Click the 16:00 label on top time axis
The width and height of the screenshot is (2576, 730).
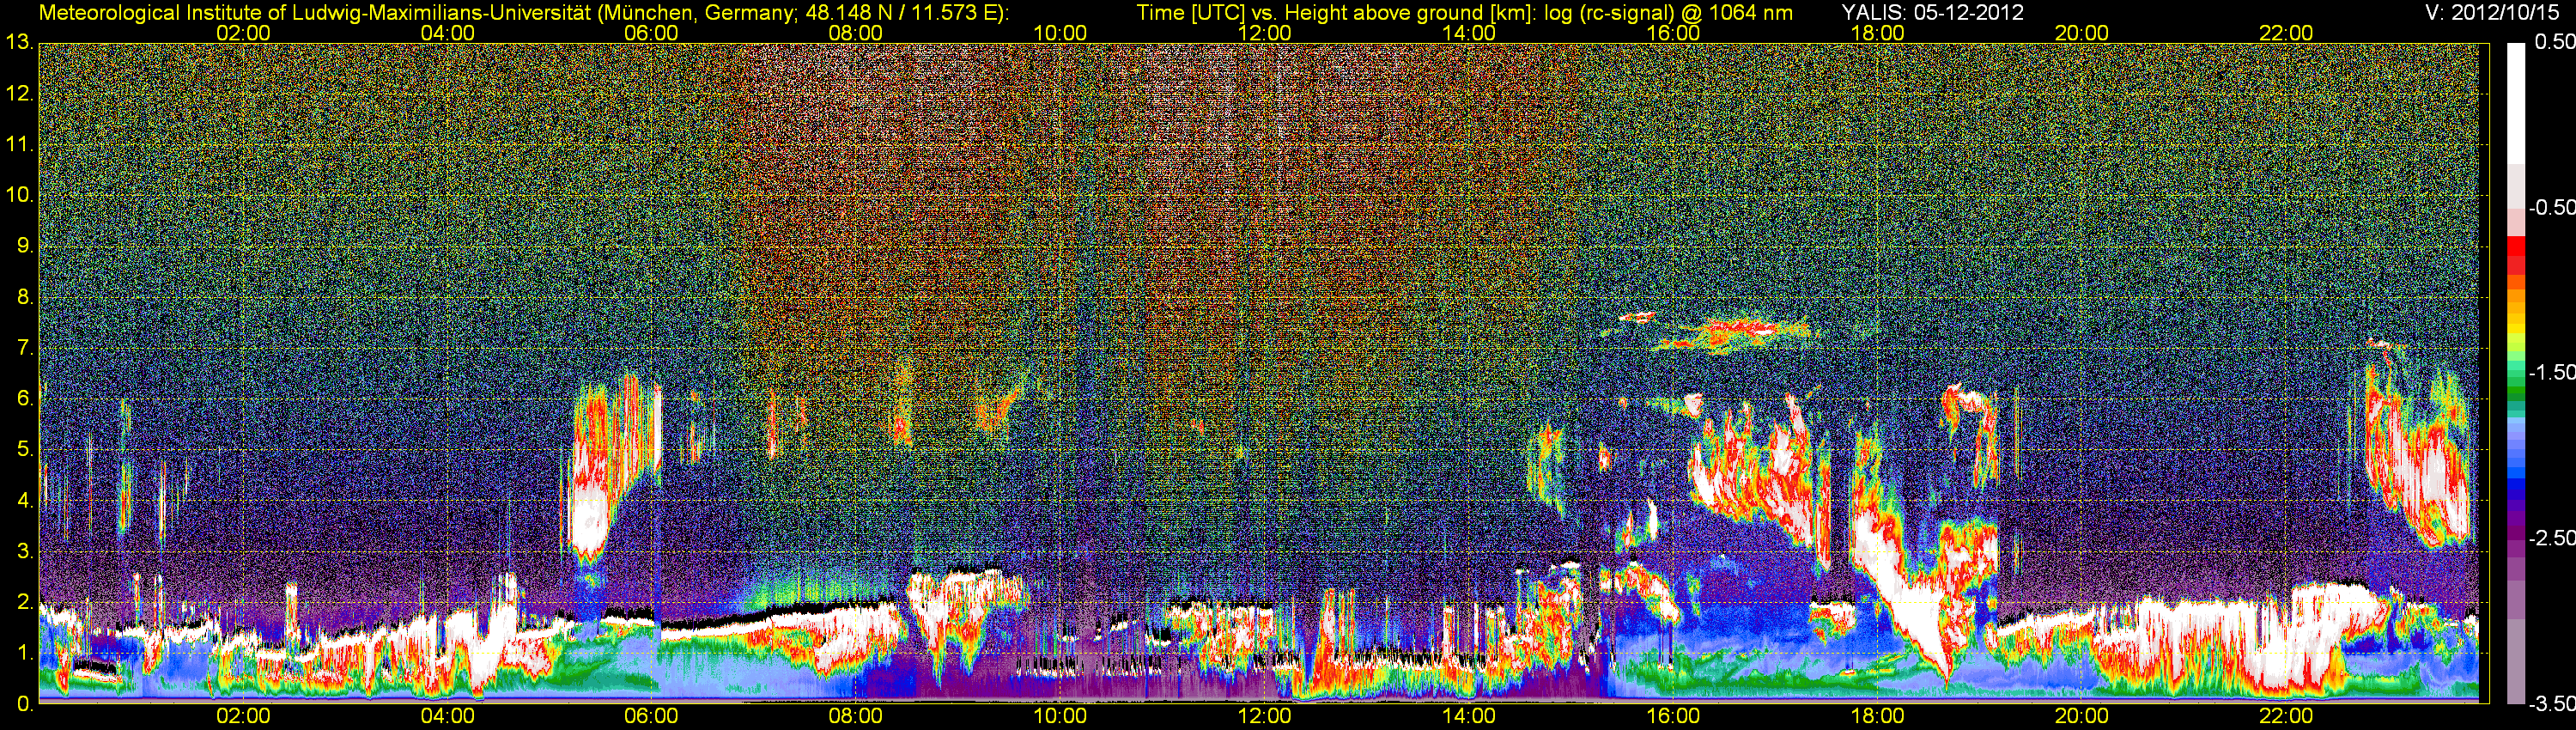point(1673,33)
